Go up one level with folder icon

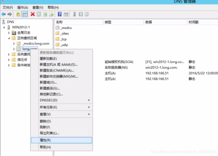point(18,14)
